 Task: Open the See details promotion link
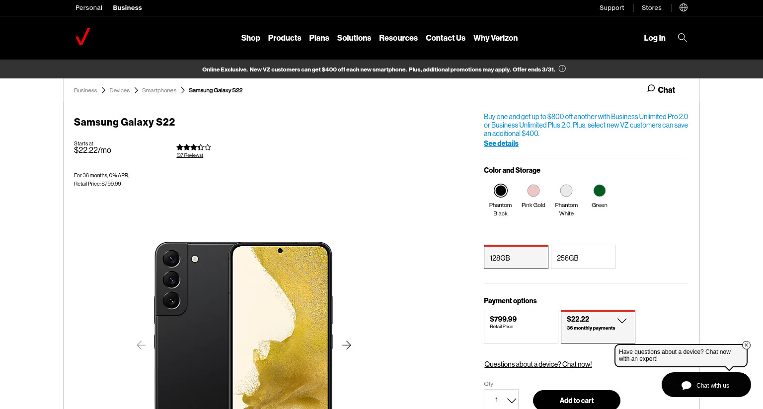point(501,143)
